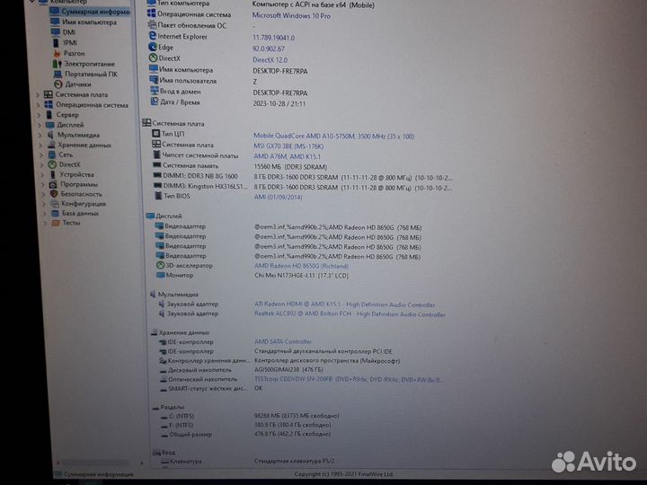Screen dimensions: 647x485
Task: Click the Монитор row icon
Action: click(161, 275)
